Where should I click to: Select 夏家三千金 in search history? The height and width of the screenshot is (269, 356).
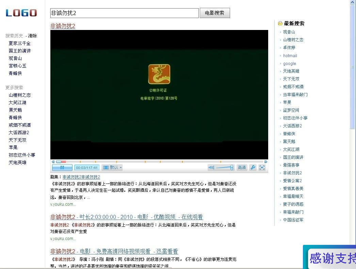tap(19, 43)
